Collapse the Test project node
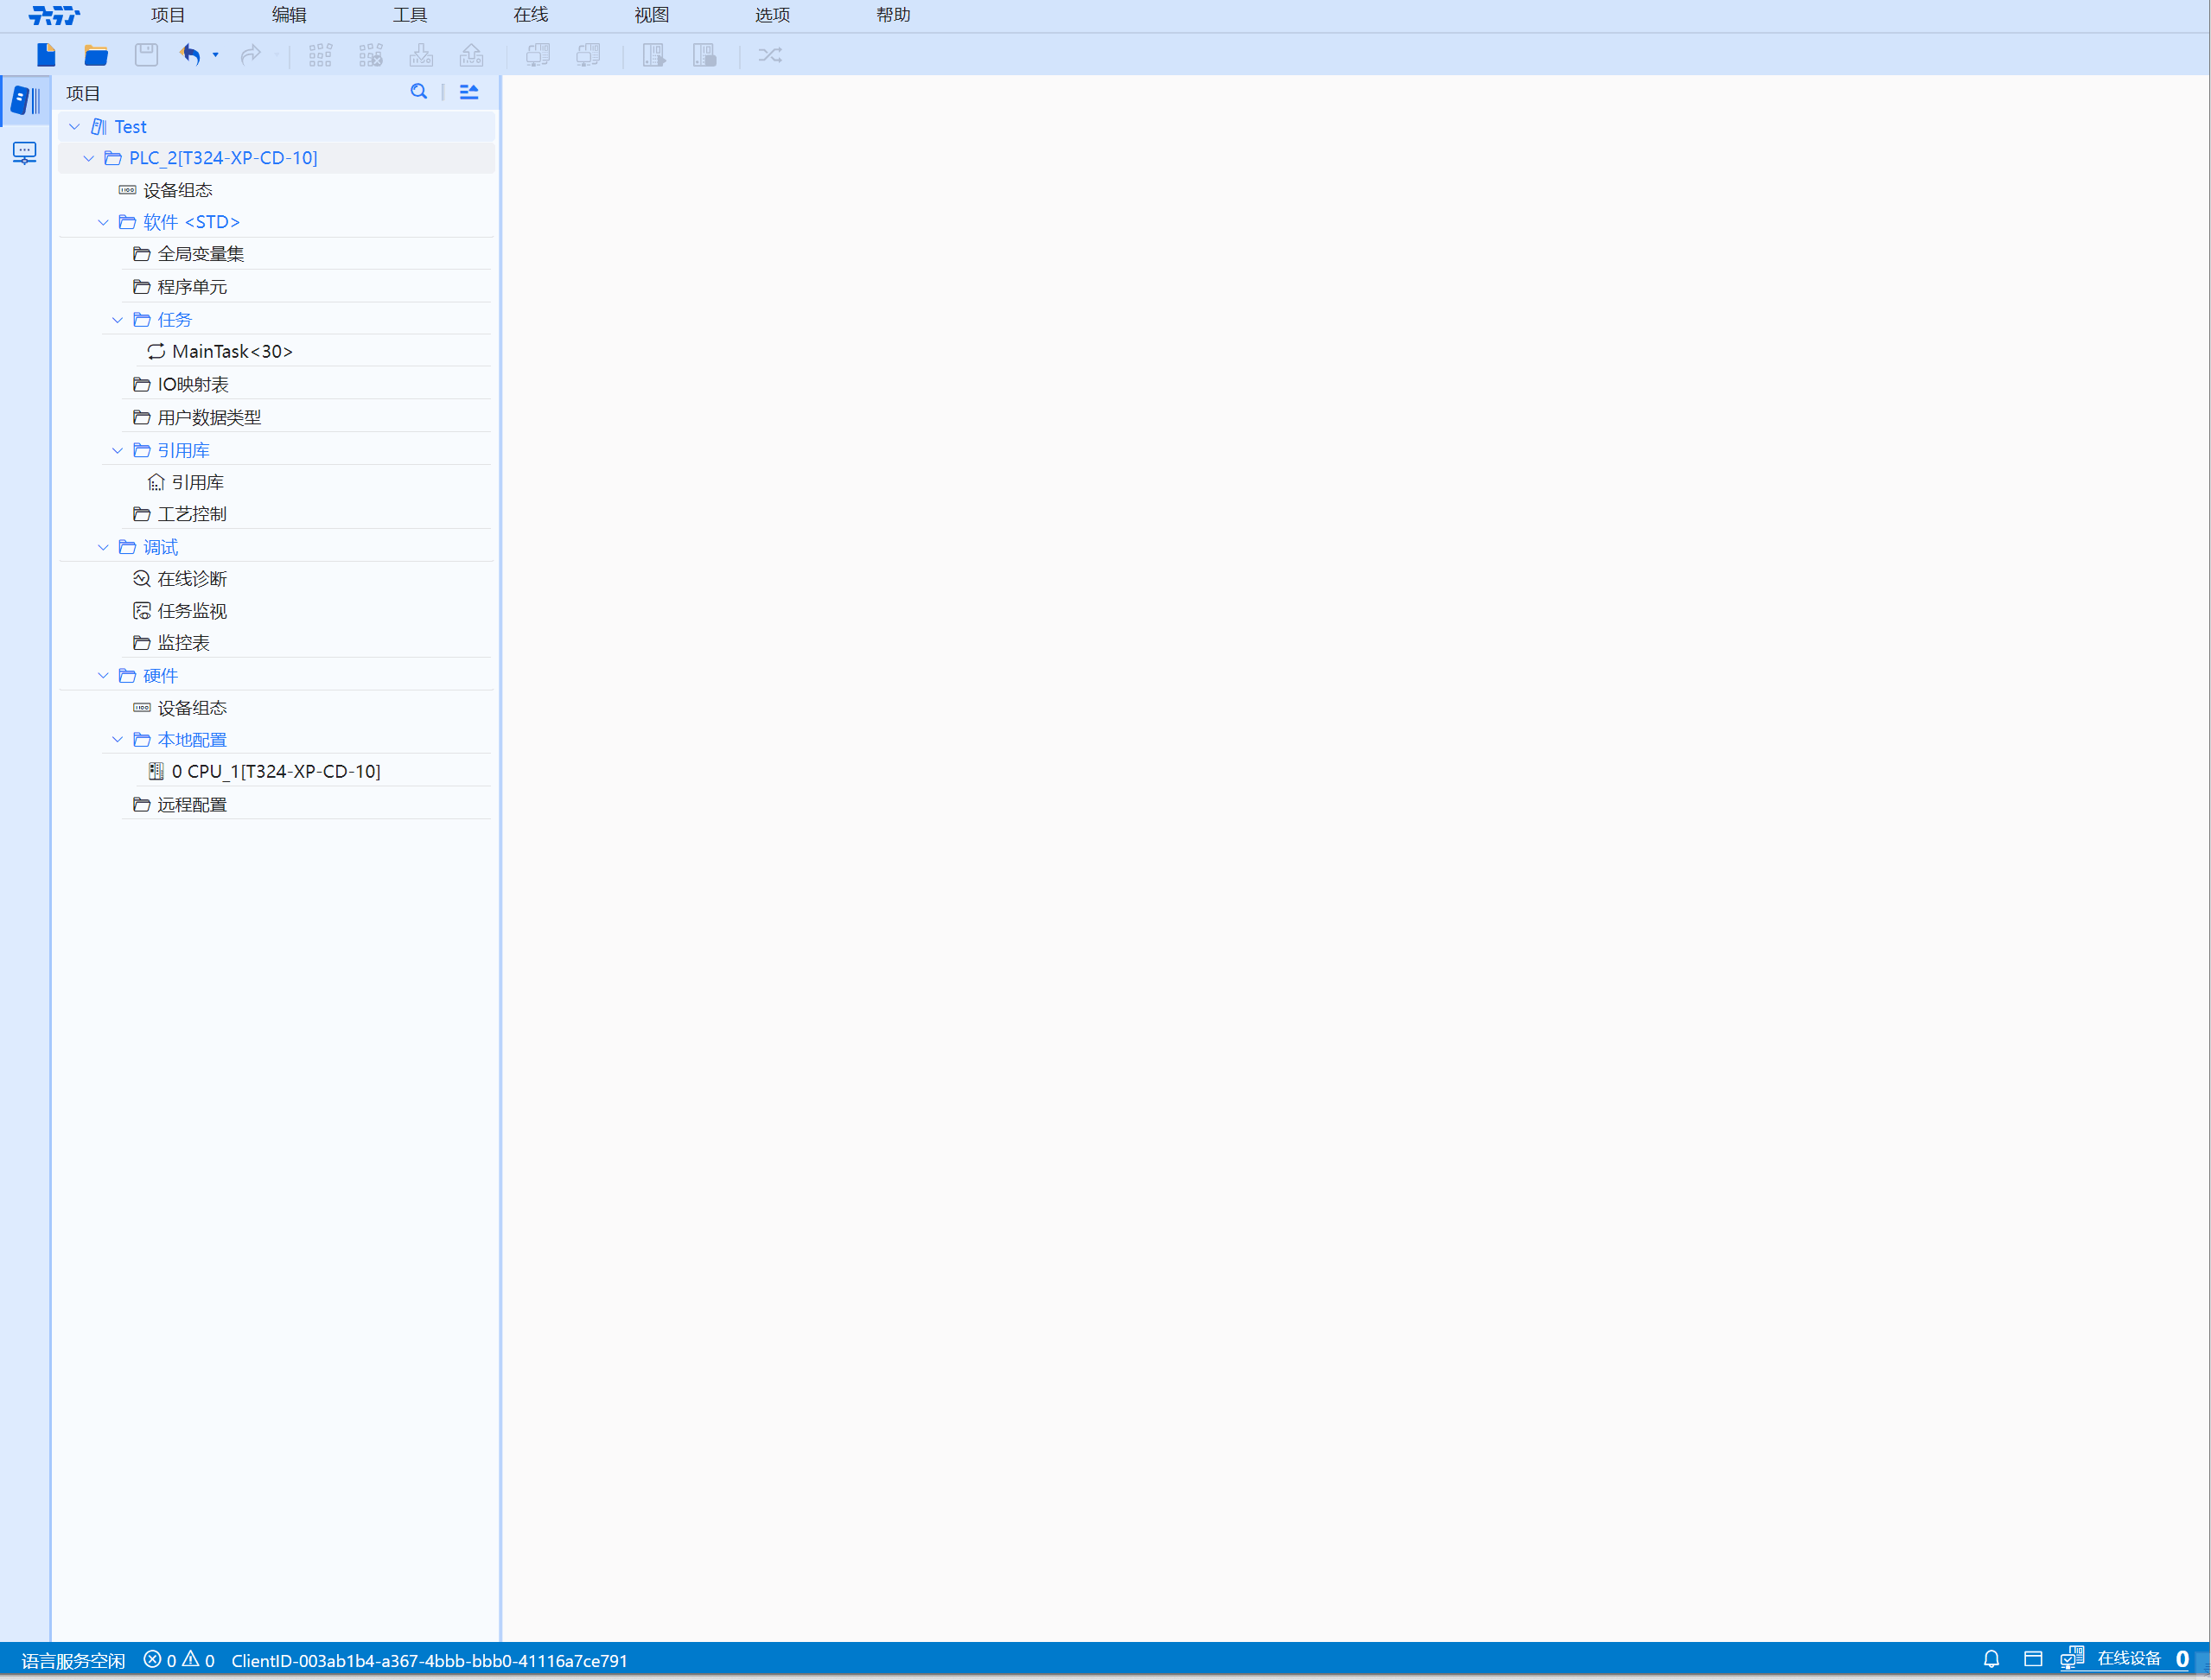The image size is (2211, 1680). coord(74,127)
